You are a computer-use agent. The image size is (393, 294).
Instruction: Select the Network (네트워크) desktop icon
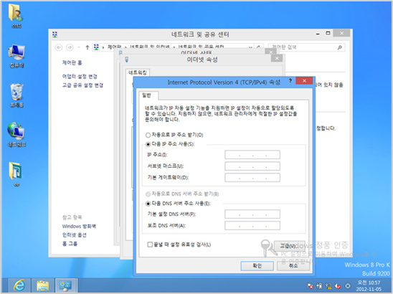(x=16, y=134)
